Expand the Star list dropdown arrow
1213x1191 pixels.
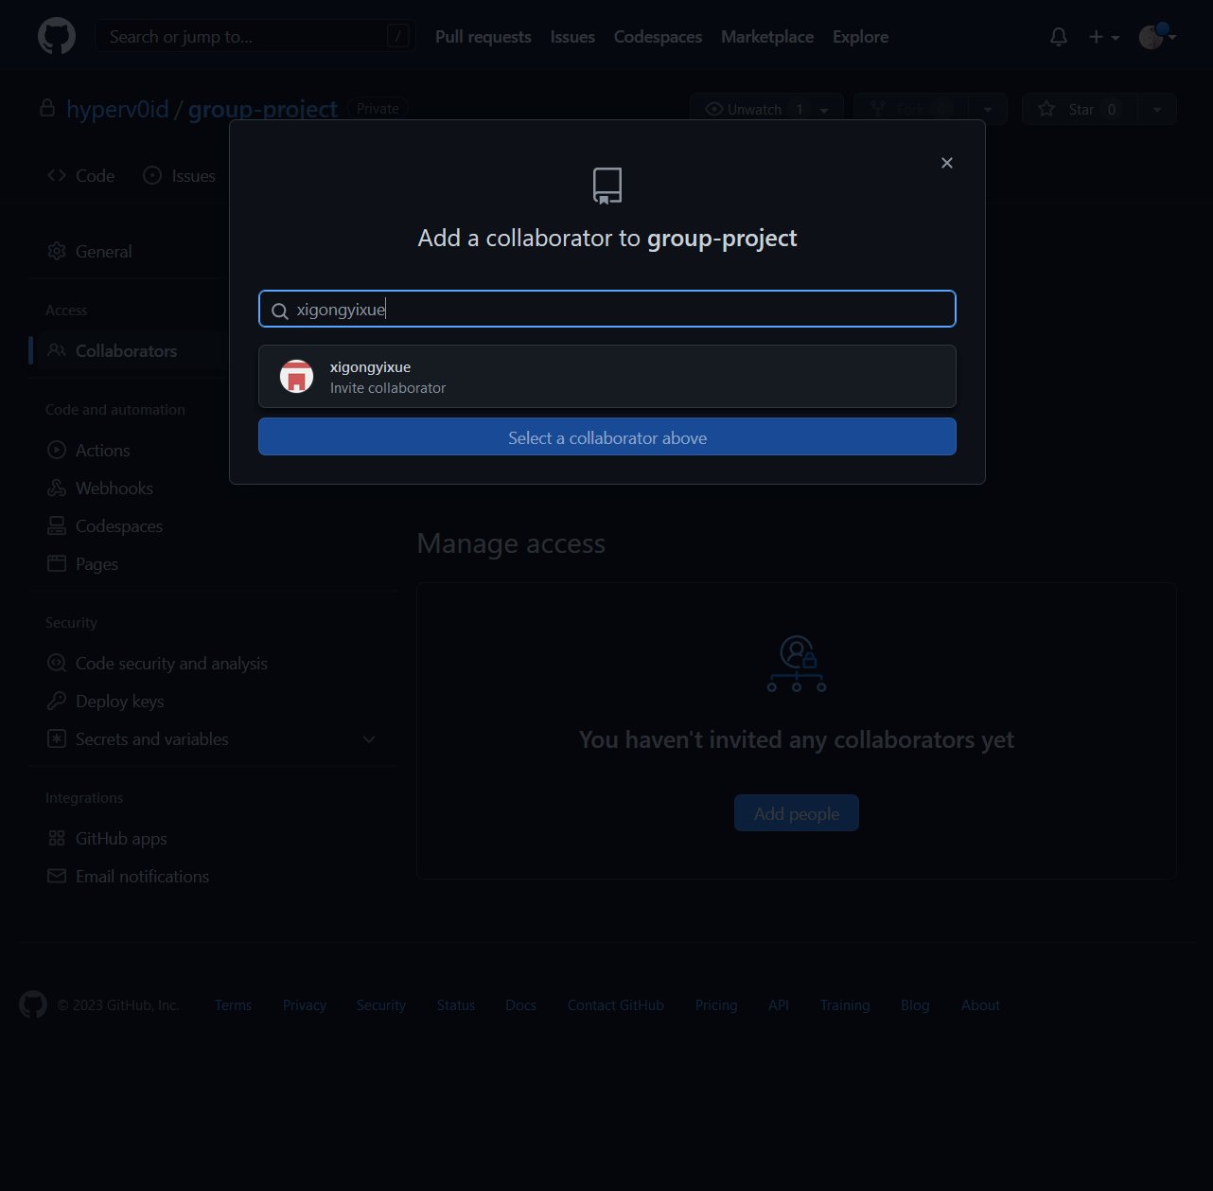[x=1156, y=110]
